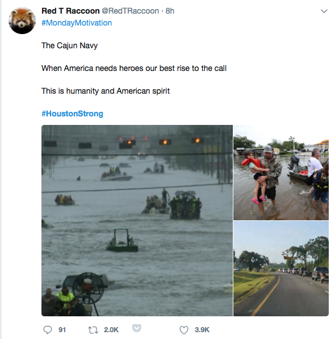Screen dimensions: 335x339
Task: Open the #HoustonStrong hashtag link
Action: tap(72, 114)
